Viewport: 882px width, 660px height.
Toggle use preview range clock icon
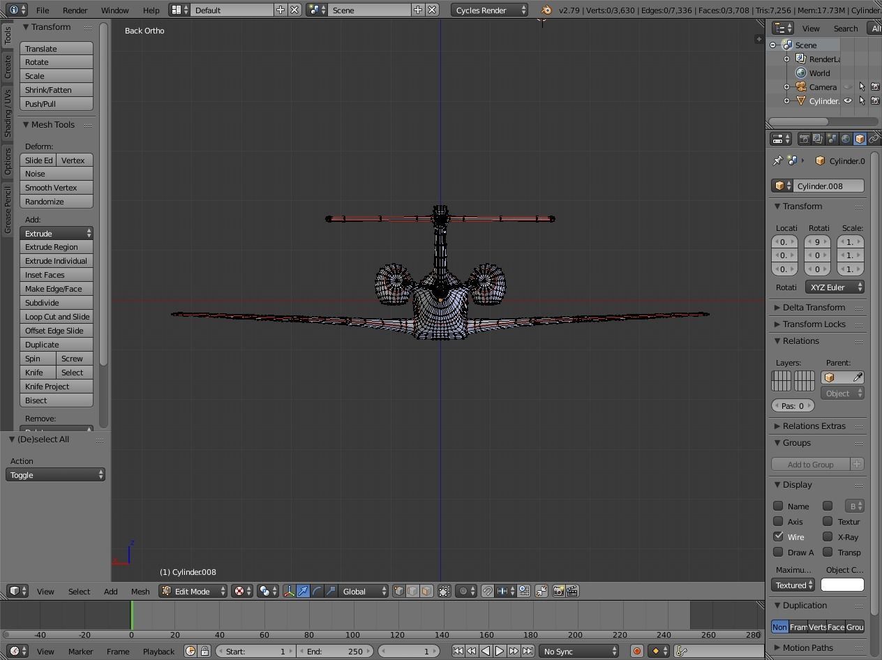pos(190,651)
